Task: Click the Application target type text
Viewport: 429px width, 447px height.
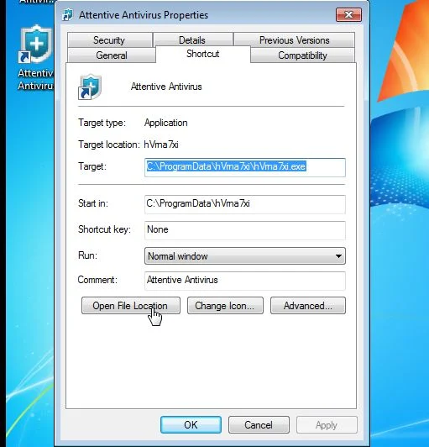Action: (x=166, y=123)
